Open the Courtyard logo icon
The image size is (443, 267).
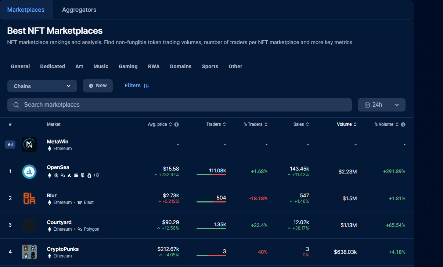29,225
